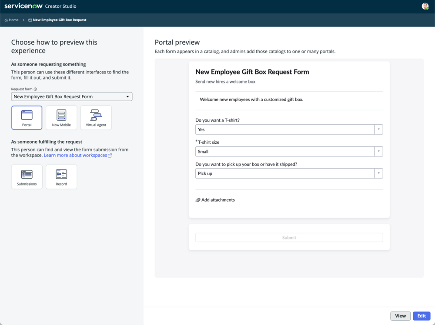Screen dimensions: 435x325
Task: Click the external link icon after workspaces
Action: coord(110,156)
